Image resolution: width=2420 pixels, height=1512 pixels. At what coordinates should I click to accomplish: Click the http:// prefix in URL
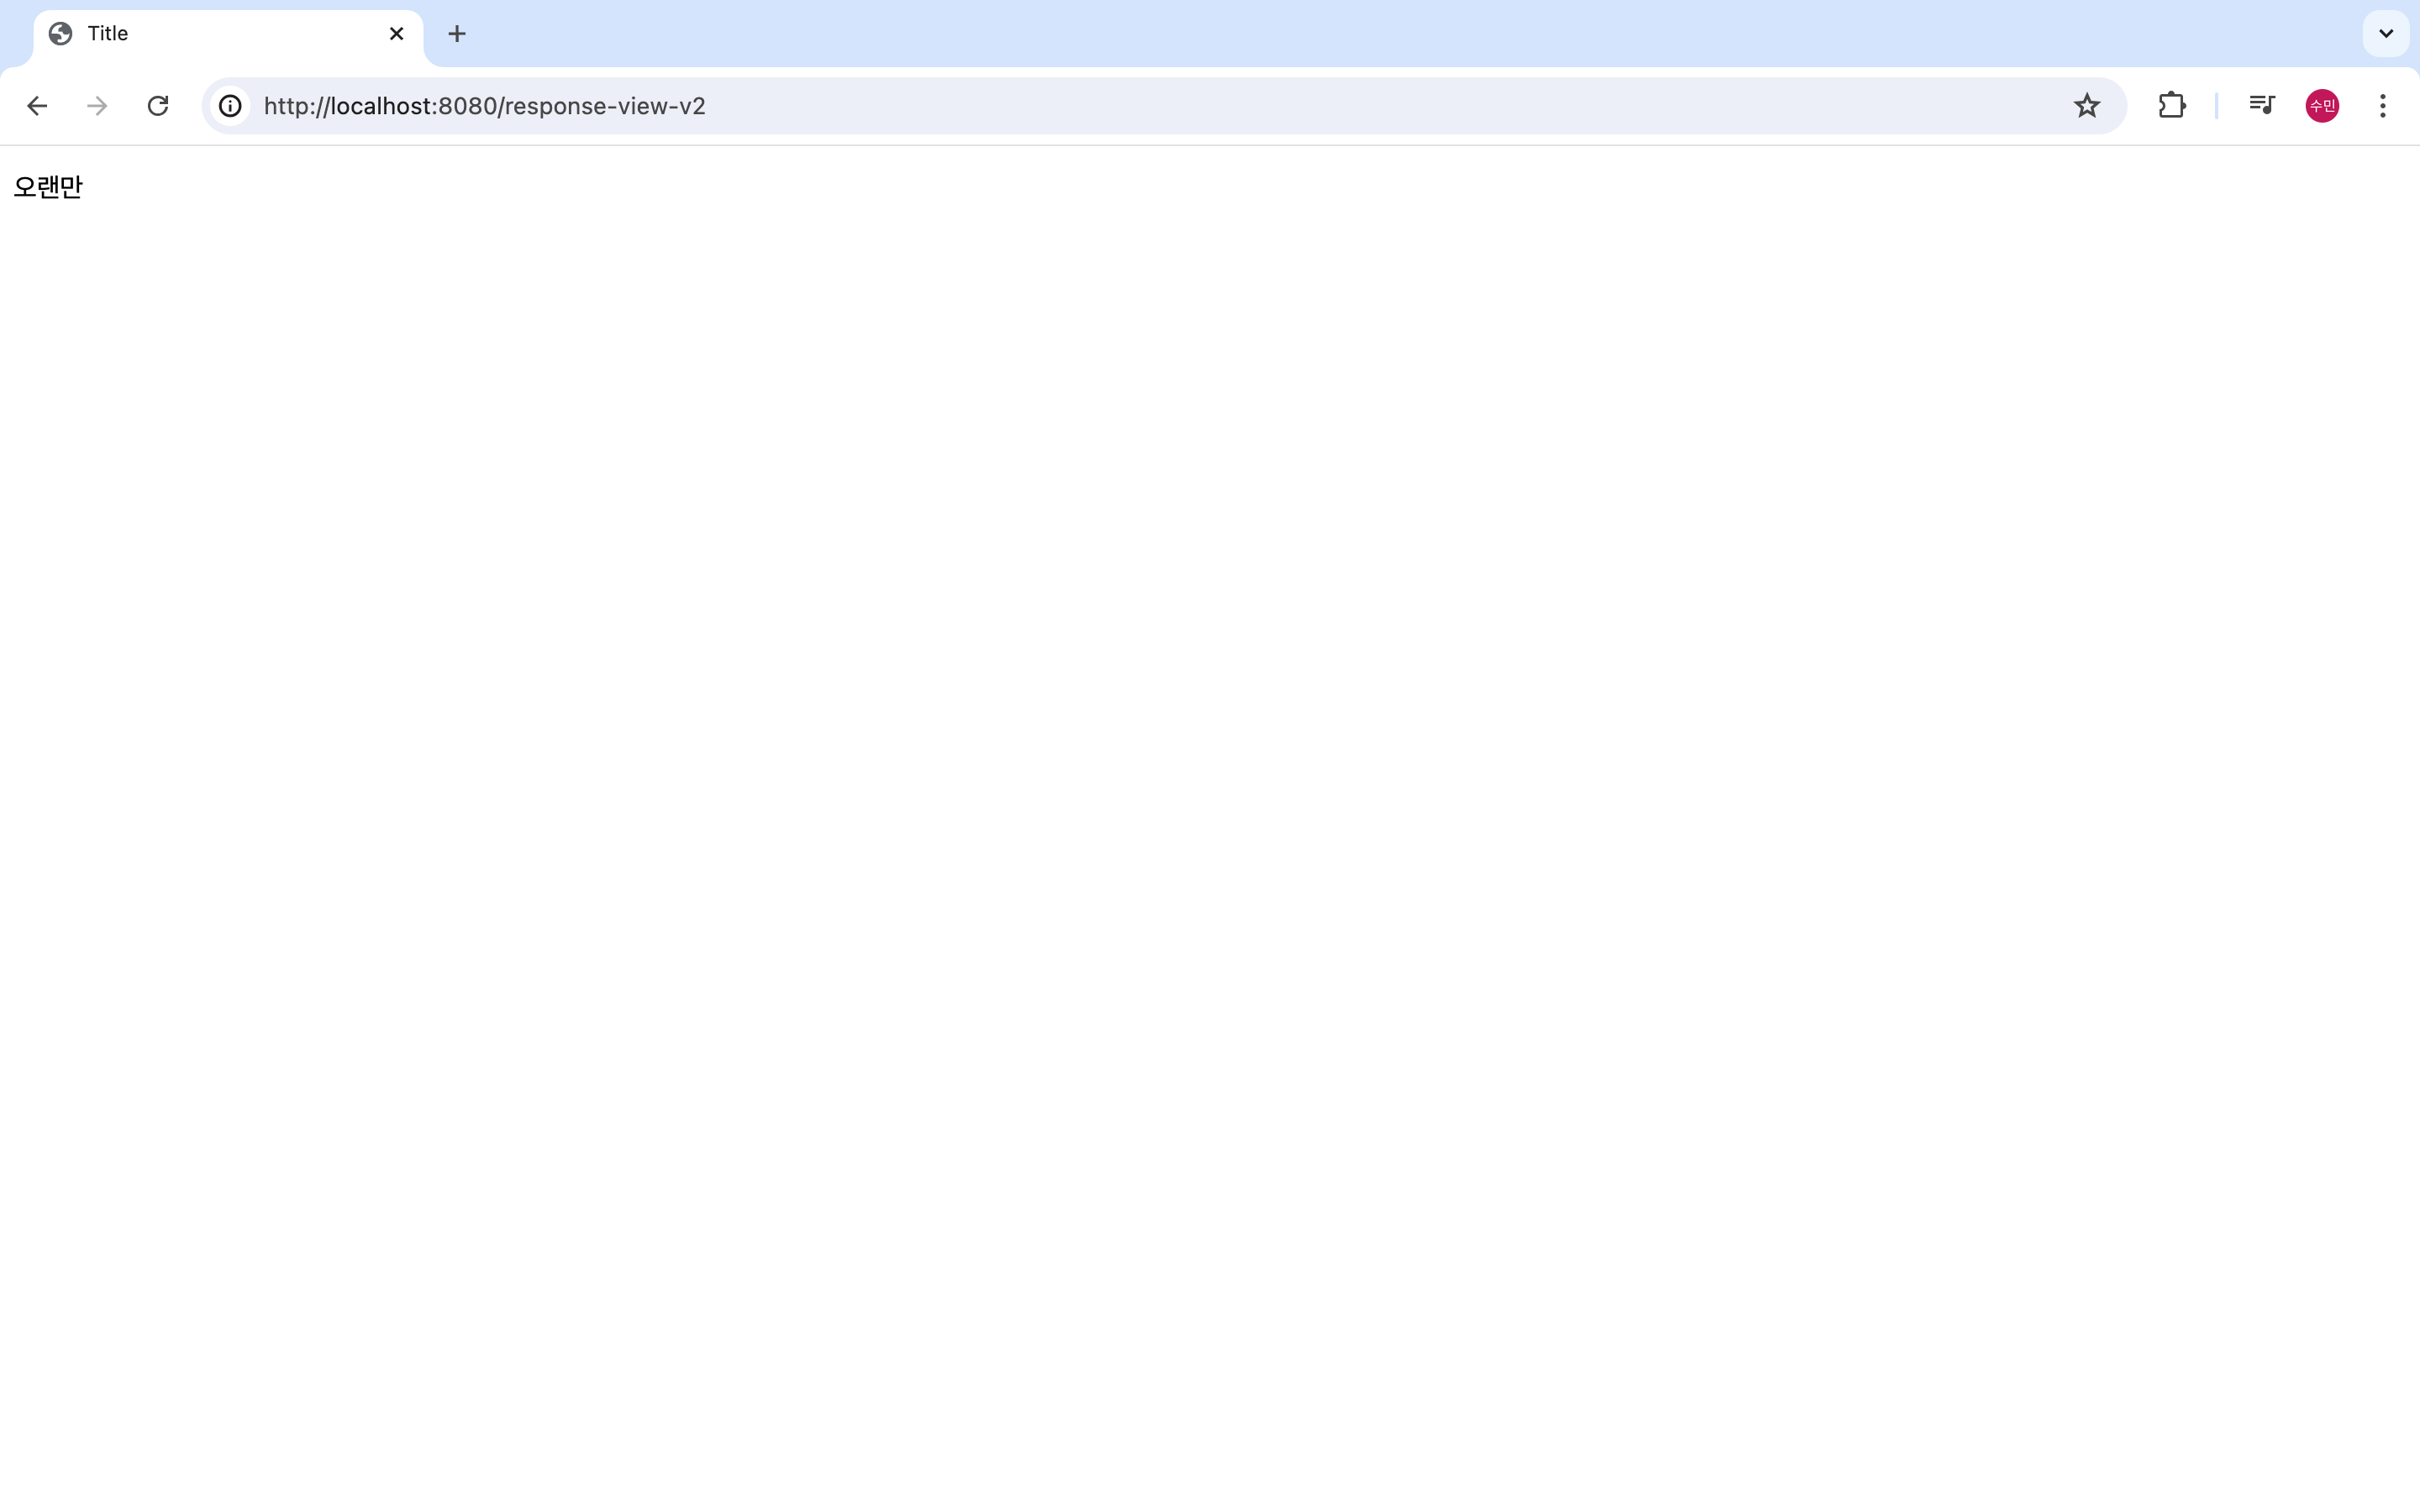[296, 106]
